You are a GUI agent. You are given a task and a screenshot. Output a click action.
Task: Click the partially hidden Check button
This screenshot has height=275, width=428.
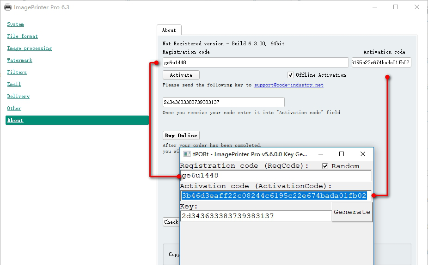point(171,222)
